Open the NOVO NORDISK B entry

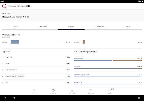click(x=36, y=70)
